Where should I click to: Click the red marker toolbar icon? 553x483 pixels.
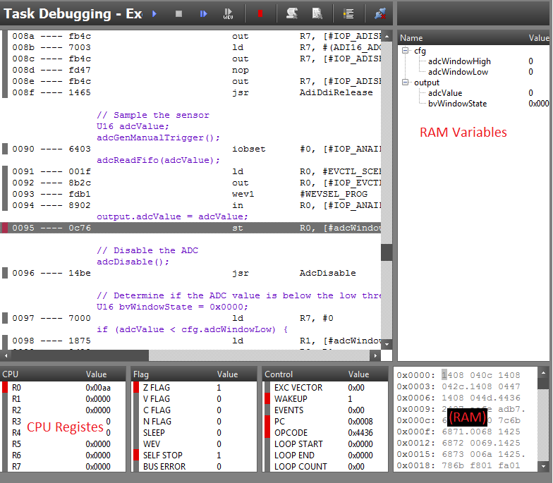coord(260,13)
